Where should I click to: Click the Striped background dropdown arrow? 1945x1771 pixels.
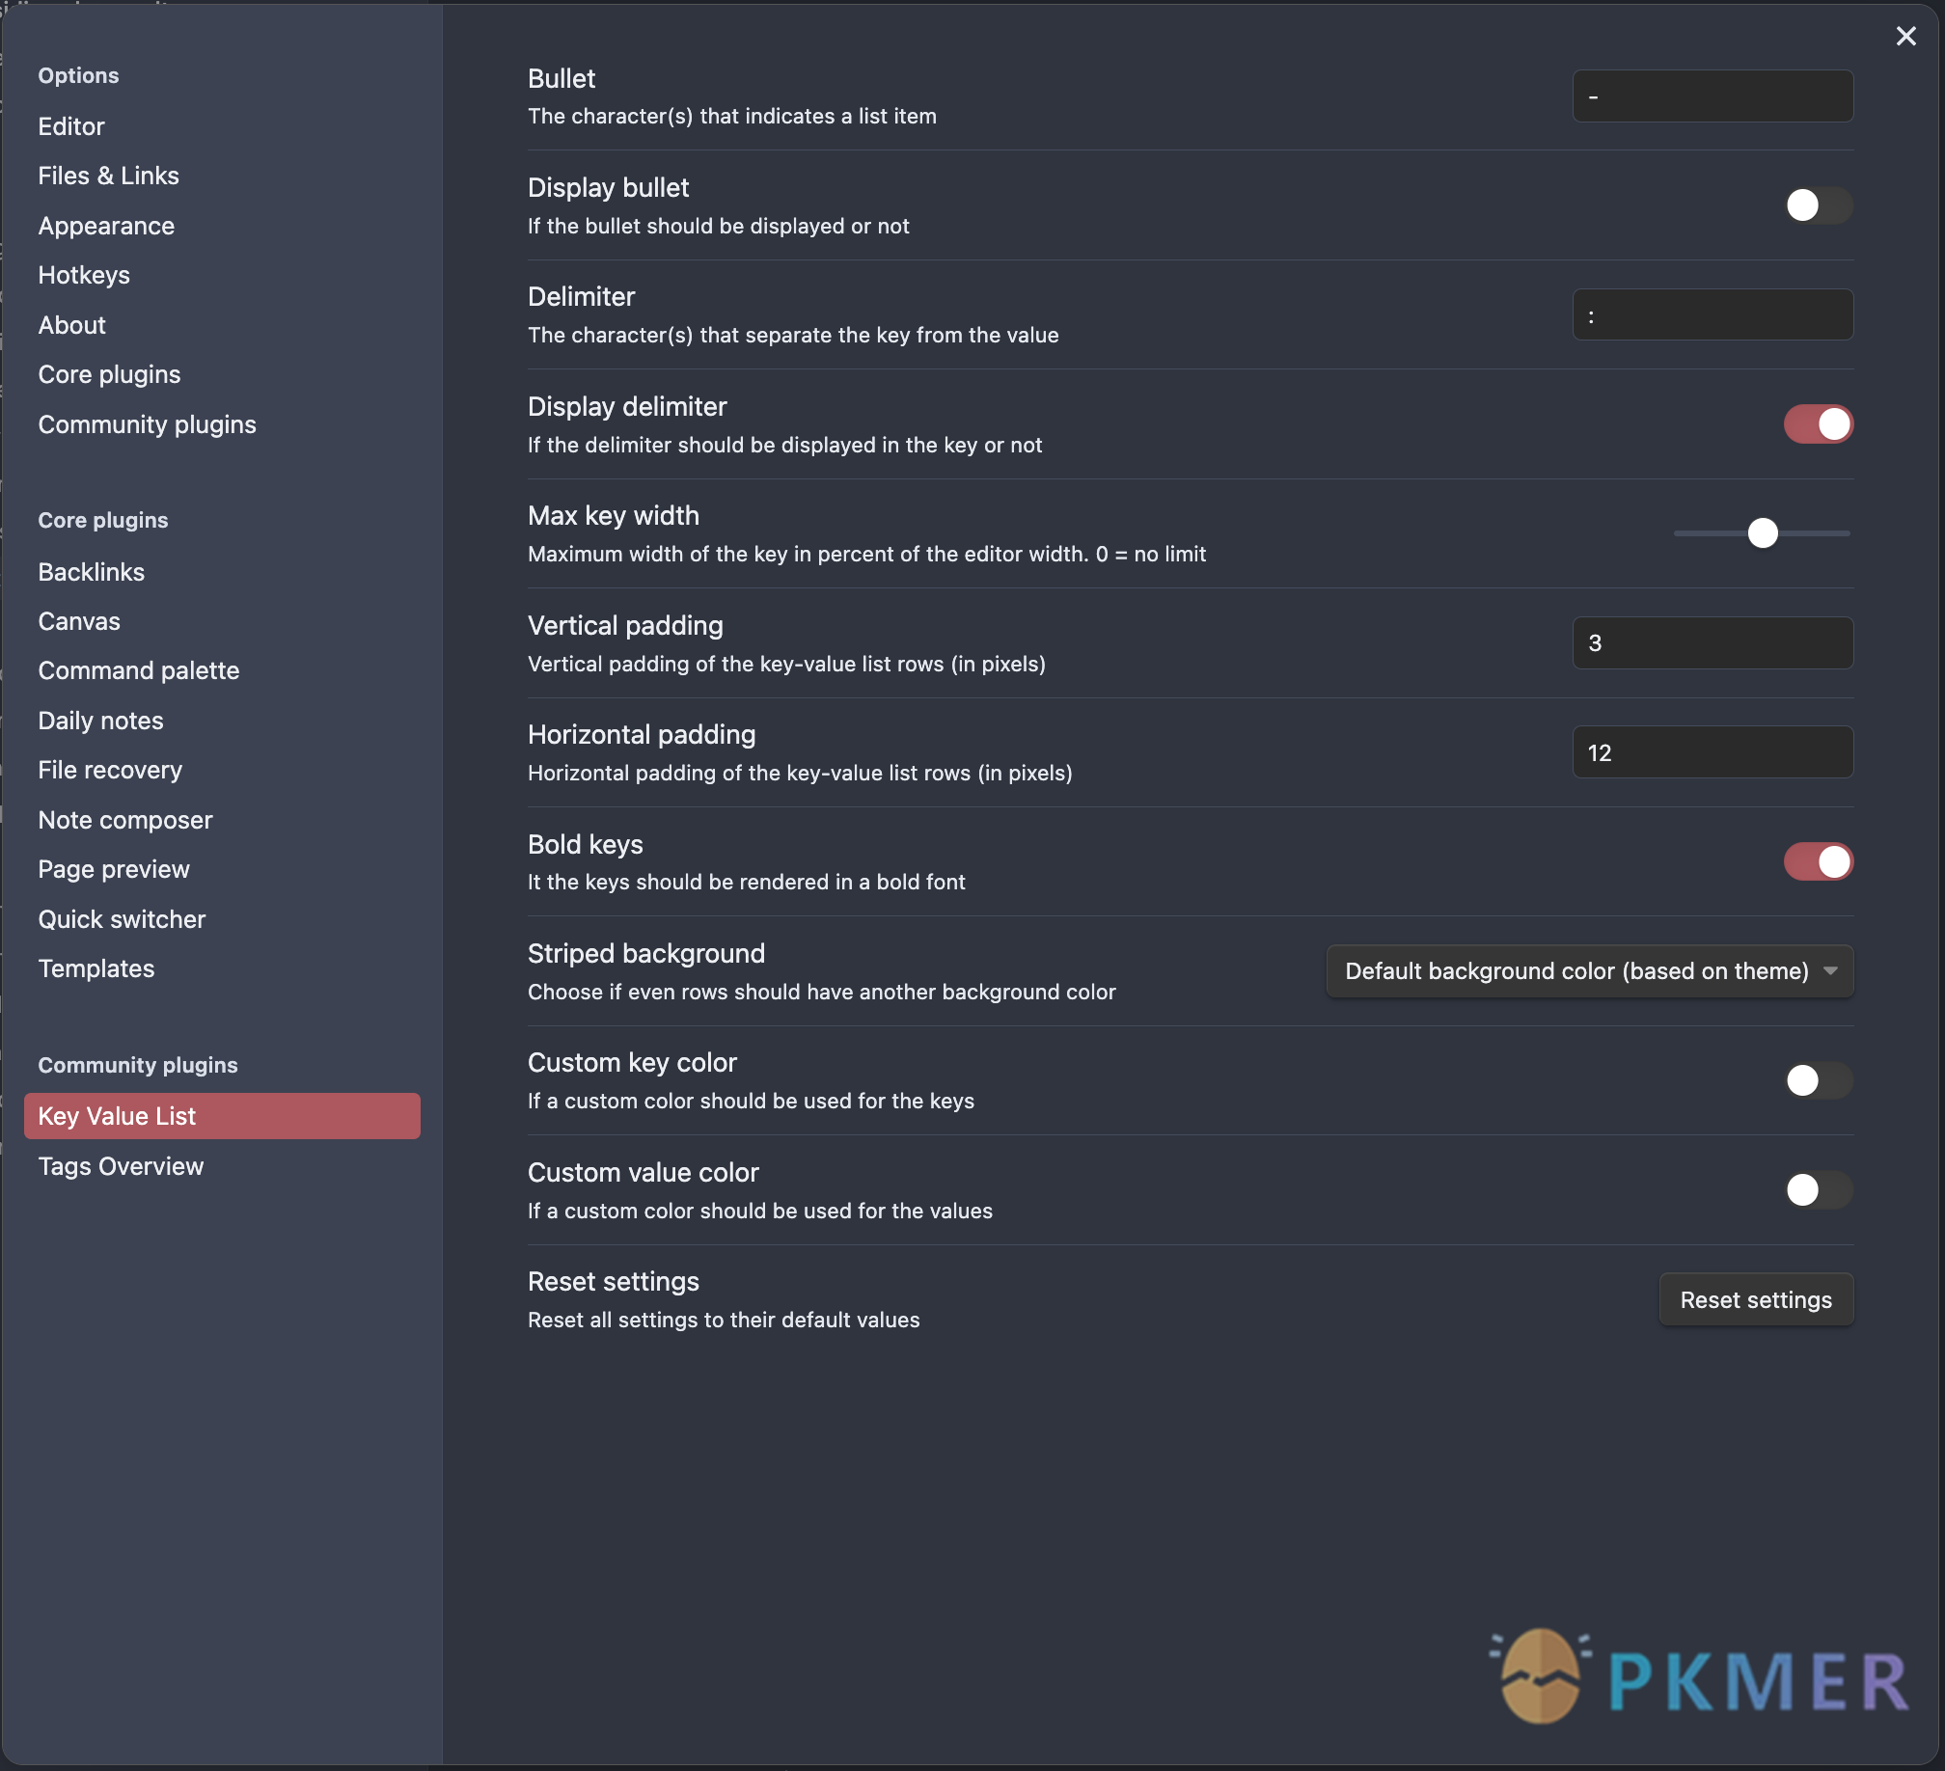point(1830,970)
